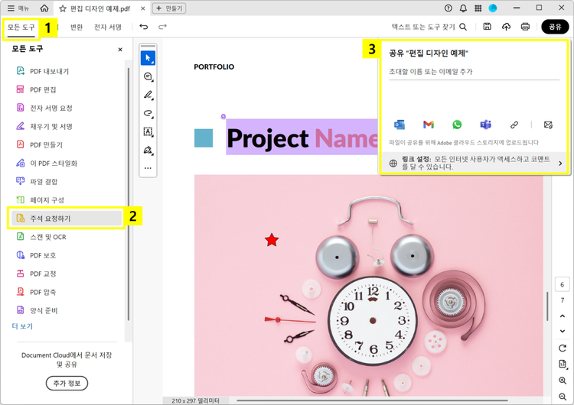The image size is (574, 405).
Task: Open PDF 보호 tool
Action: pyautogui.click(x=67, y=255)
